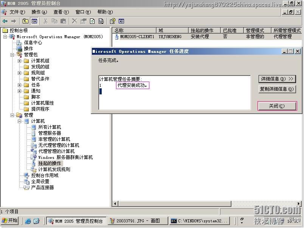Select the 操作 tree item
The image size is (304, 228).
[x=28, y=49]
